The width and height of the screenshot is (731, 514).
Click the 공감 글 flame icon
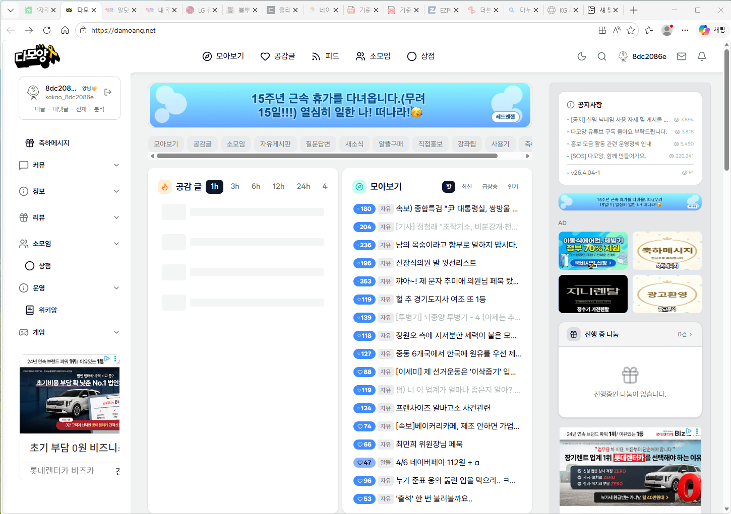(165, 187)
